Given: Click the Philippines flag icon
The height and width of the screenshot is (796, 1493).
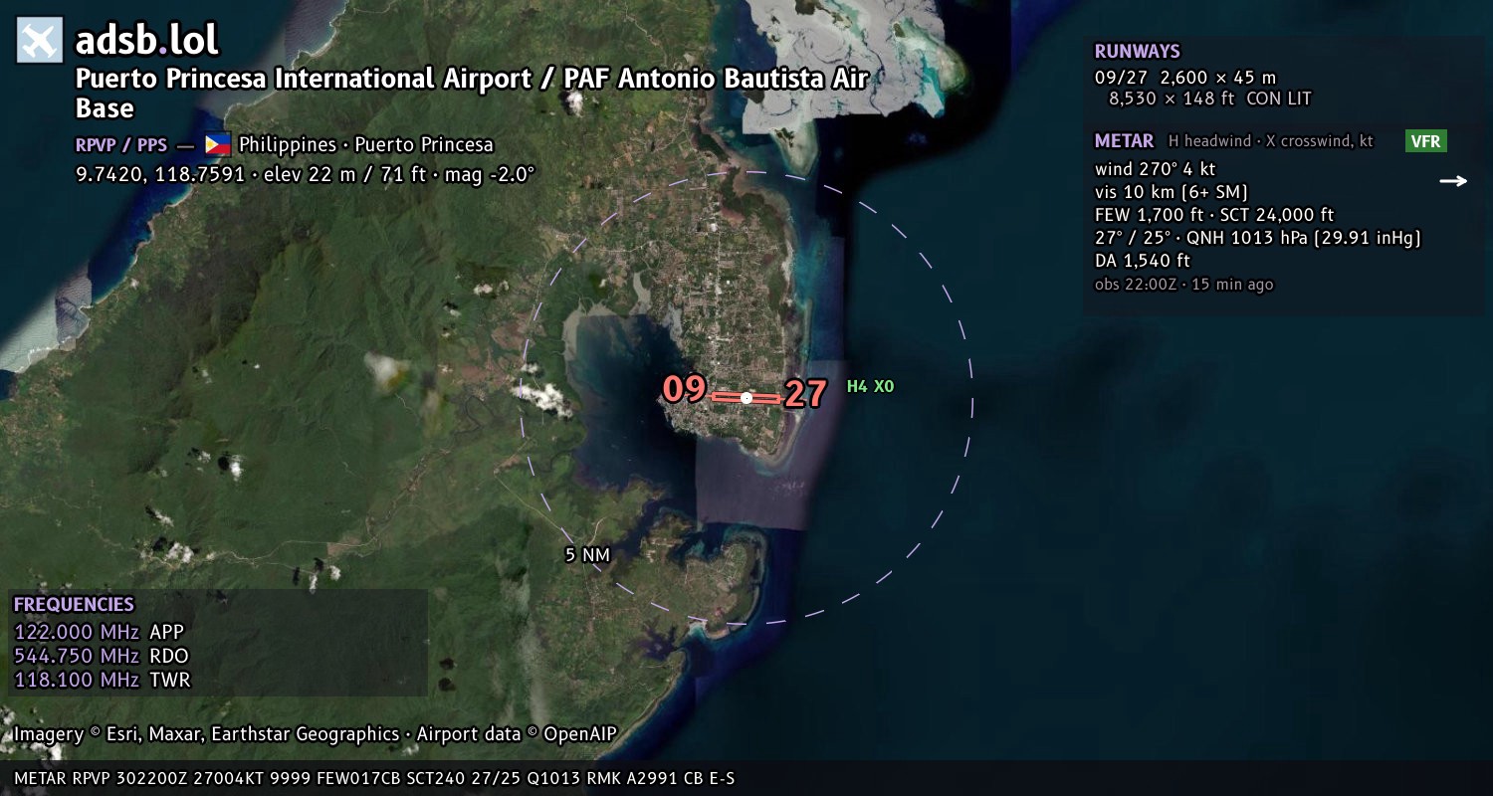Looking at the screenshot, I should (218, 144).
